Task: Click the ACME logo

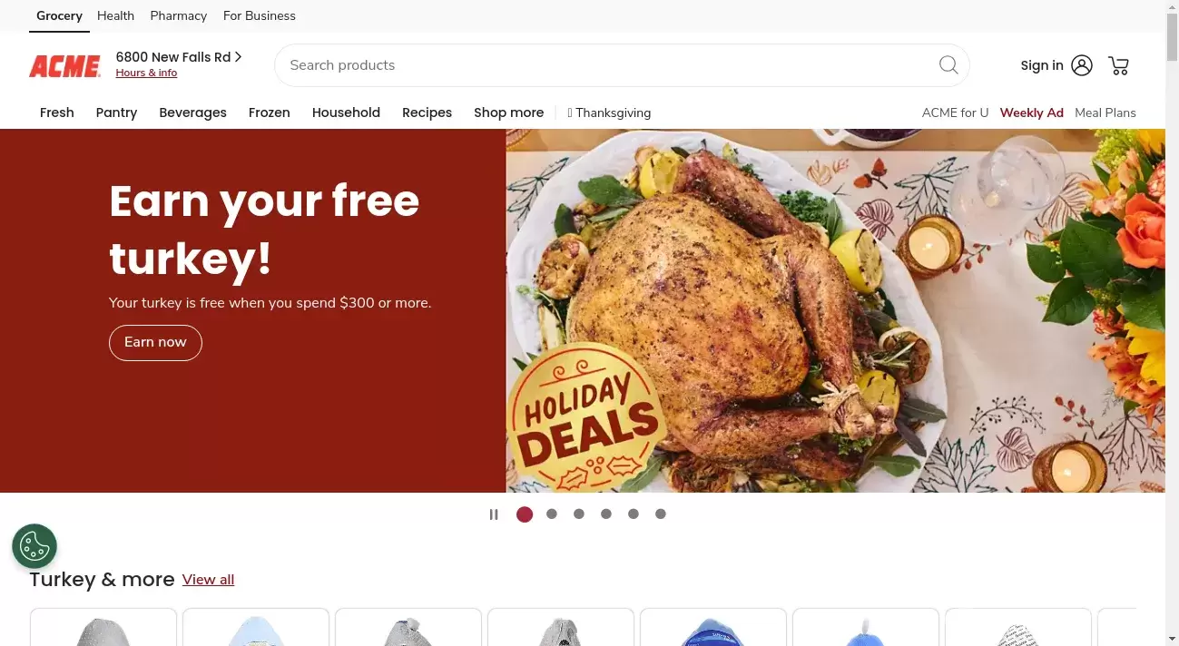Action: pyautogui.click(x=64, y=66)
